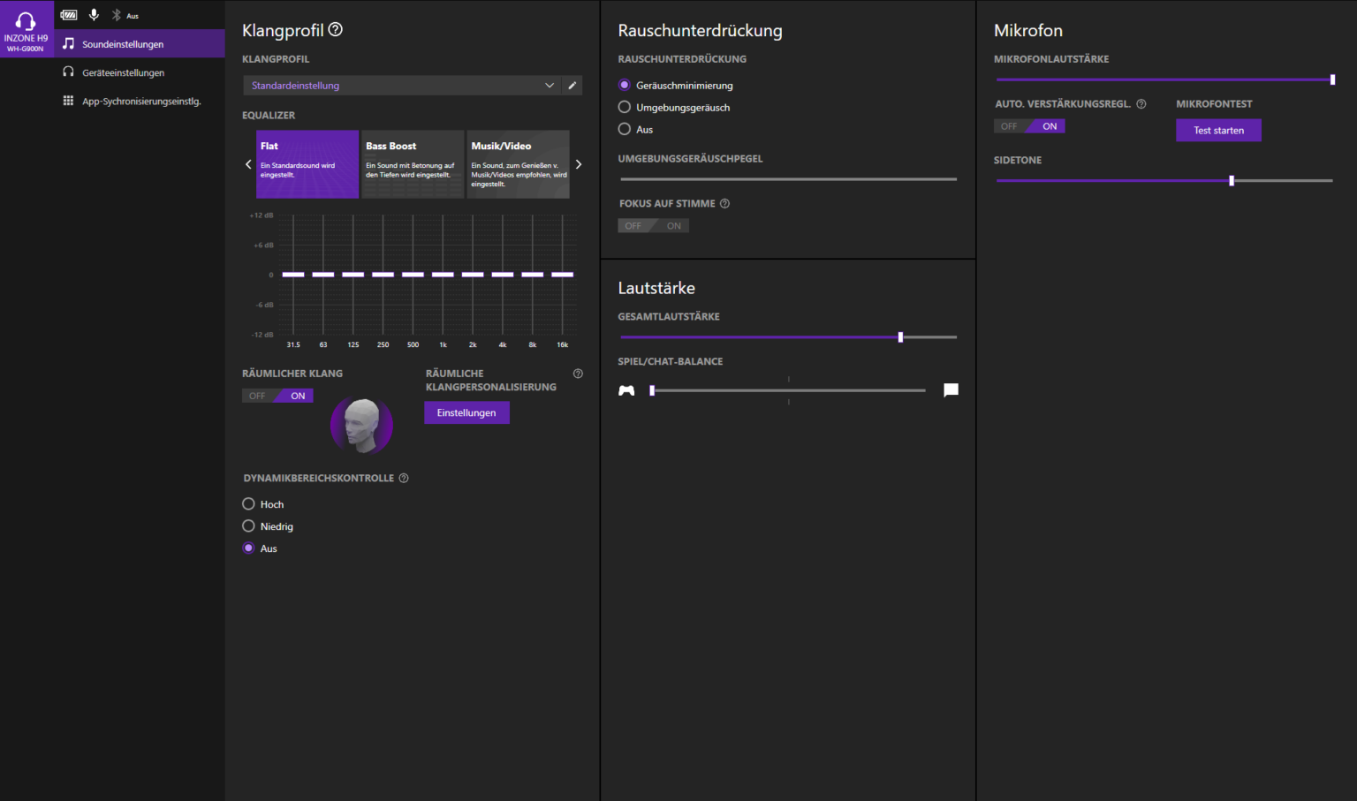The image size is (1357, 801).
Task: Click the Bluetooth status icon
Action: (x=116, y=15)
